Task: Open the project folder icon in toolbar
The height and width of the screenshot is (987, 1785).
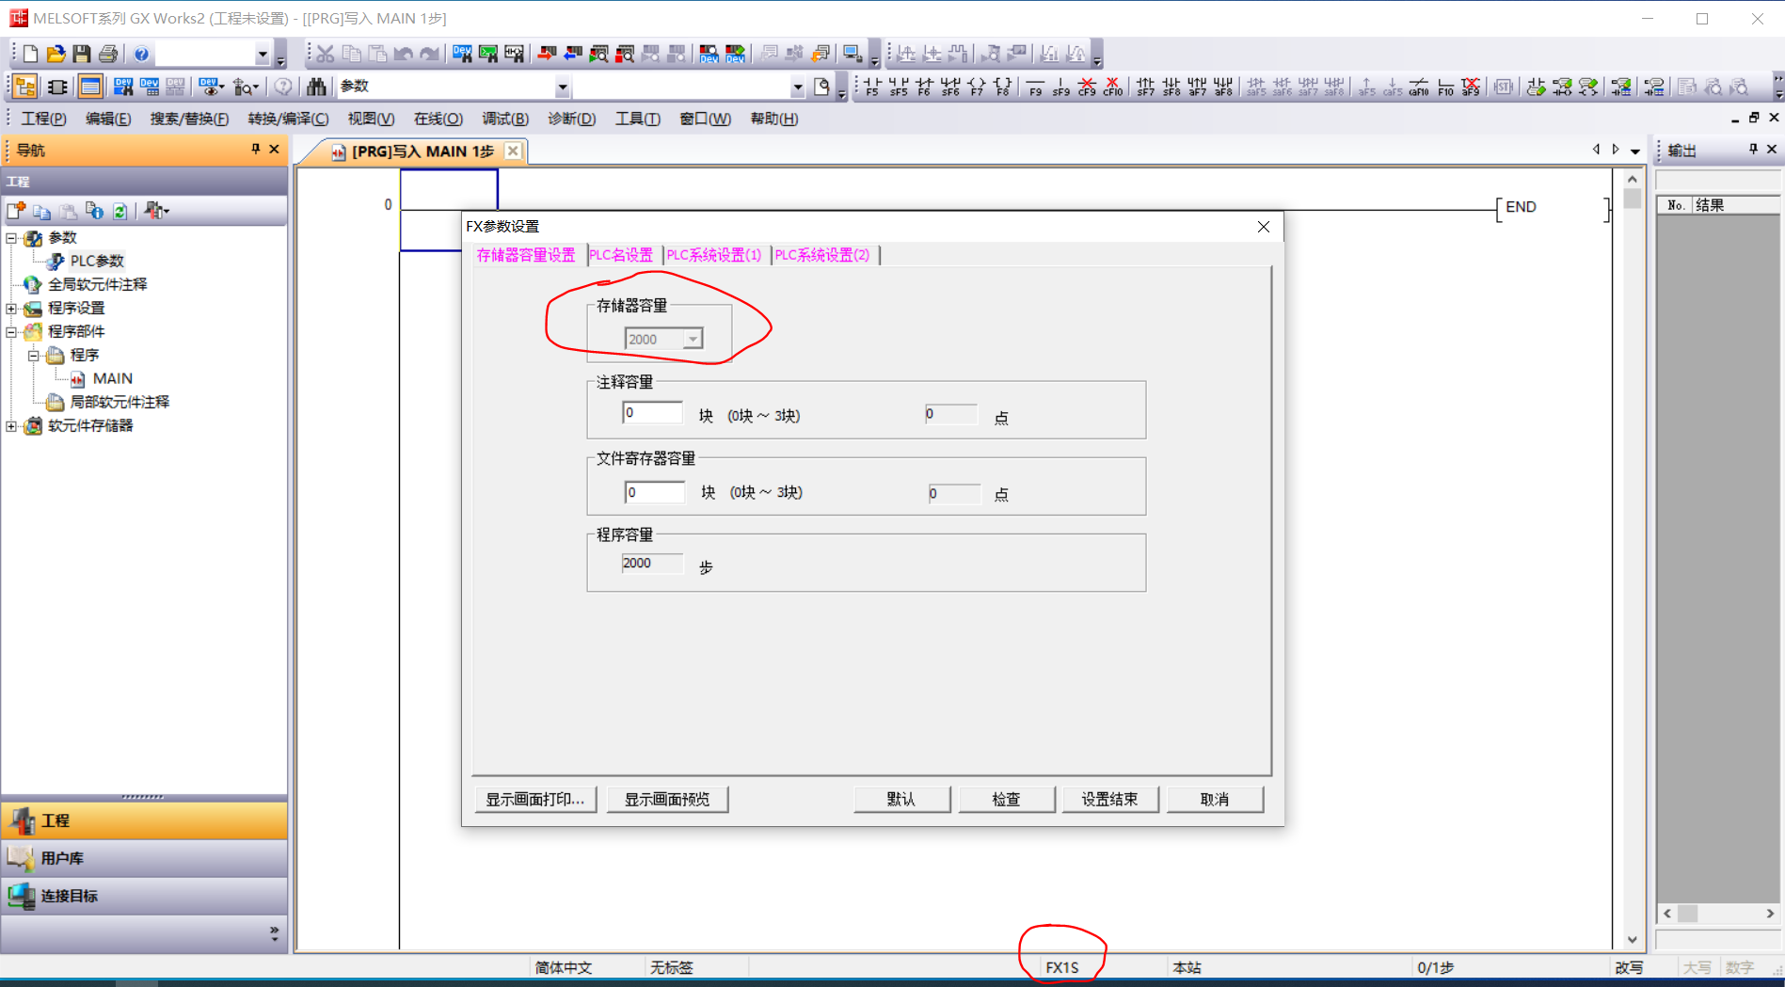Action: (x=56, y=54)
